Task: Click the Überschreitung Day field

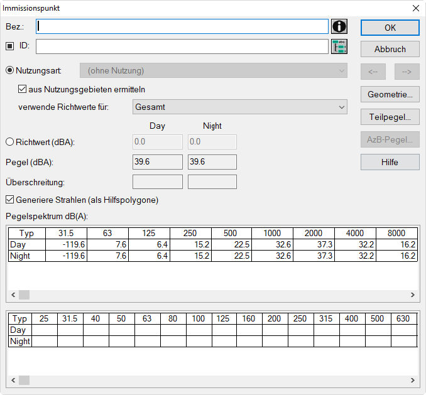Action: (158, 182)
